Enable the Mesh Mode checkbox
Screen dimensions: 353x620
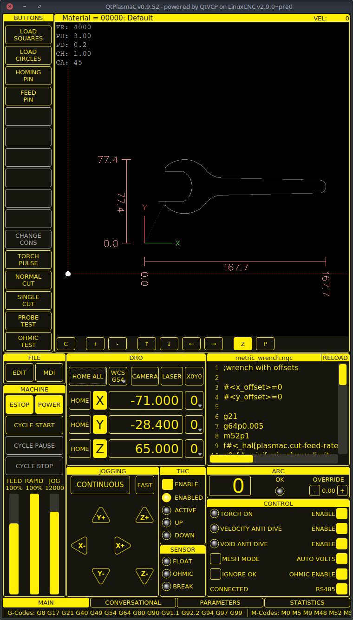[216, 559]
